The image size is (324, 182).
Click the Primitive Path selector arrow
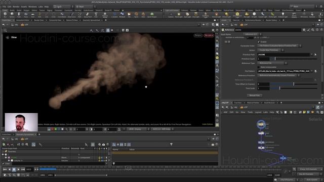pyautogui.click(x=315, y=55)
